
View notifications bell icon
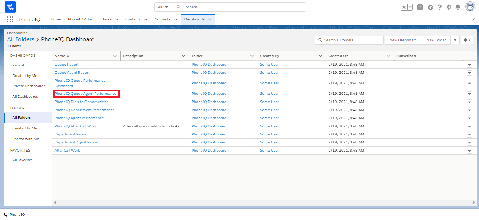tap(458, 7)
